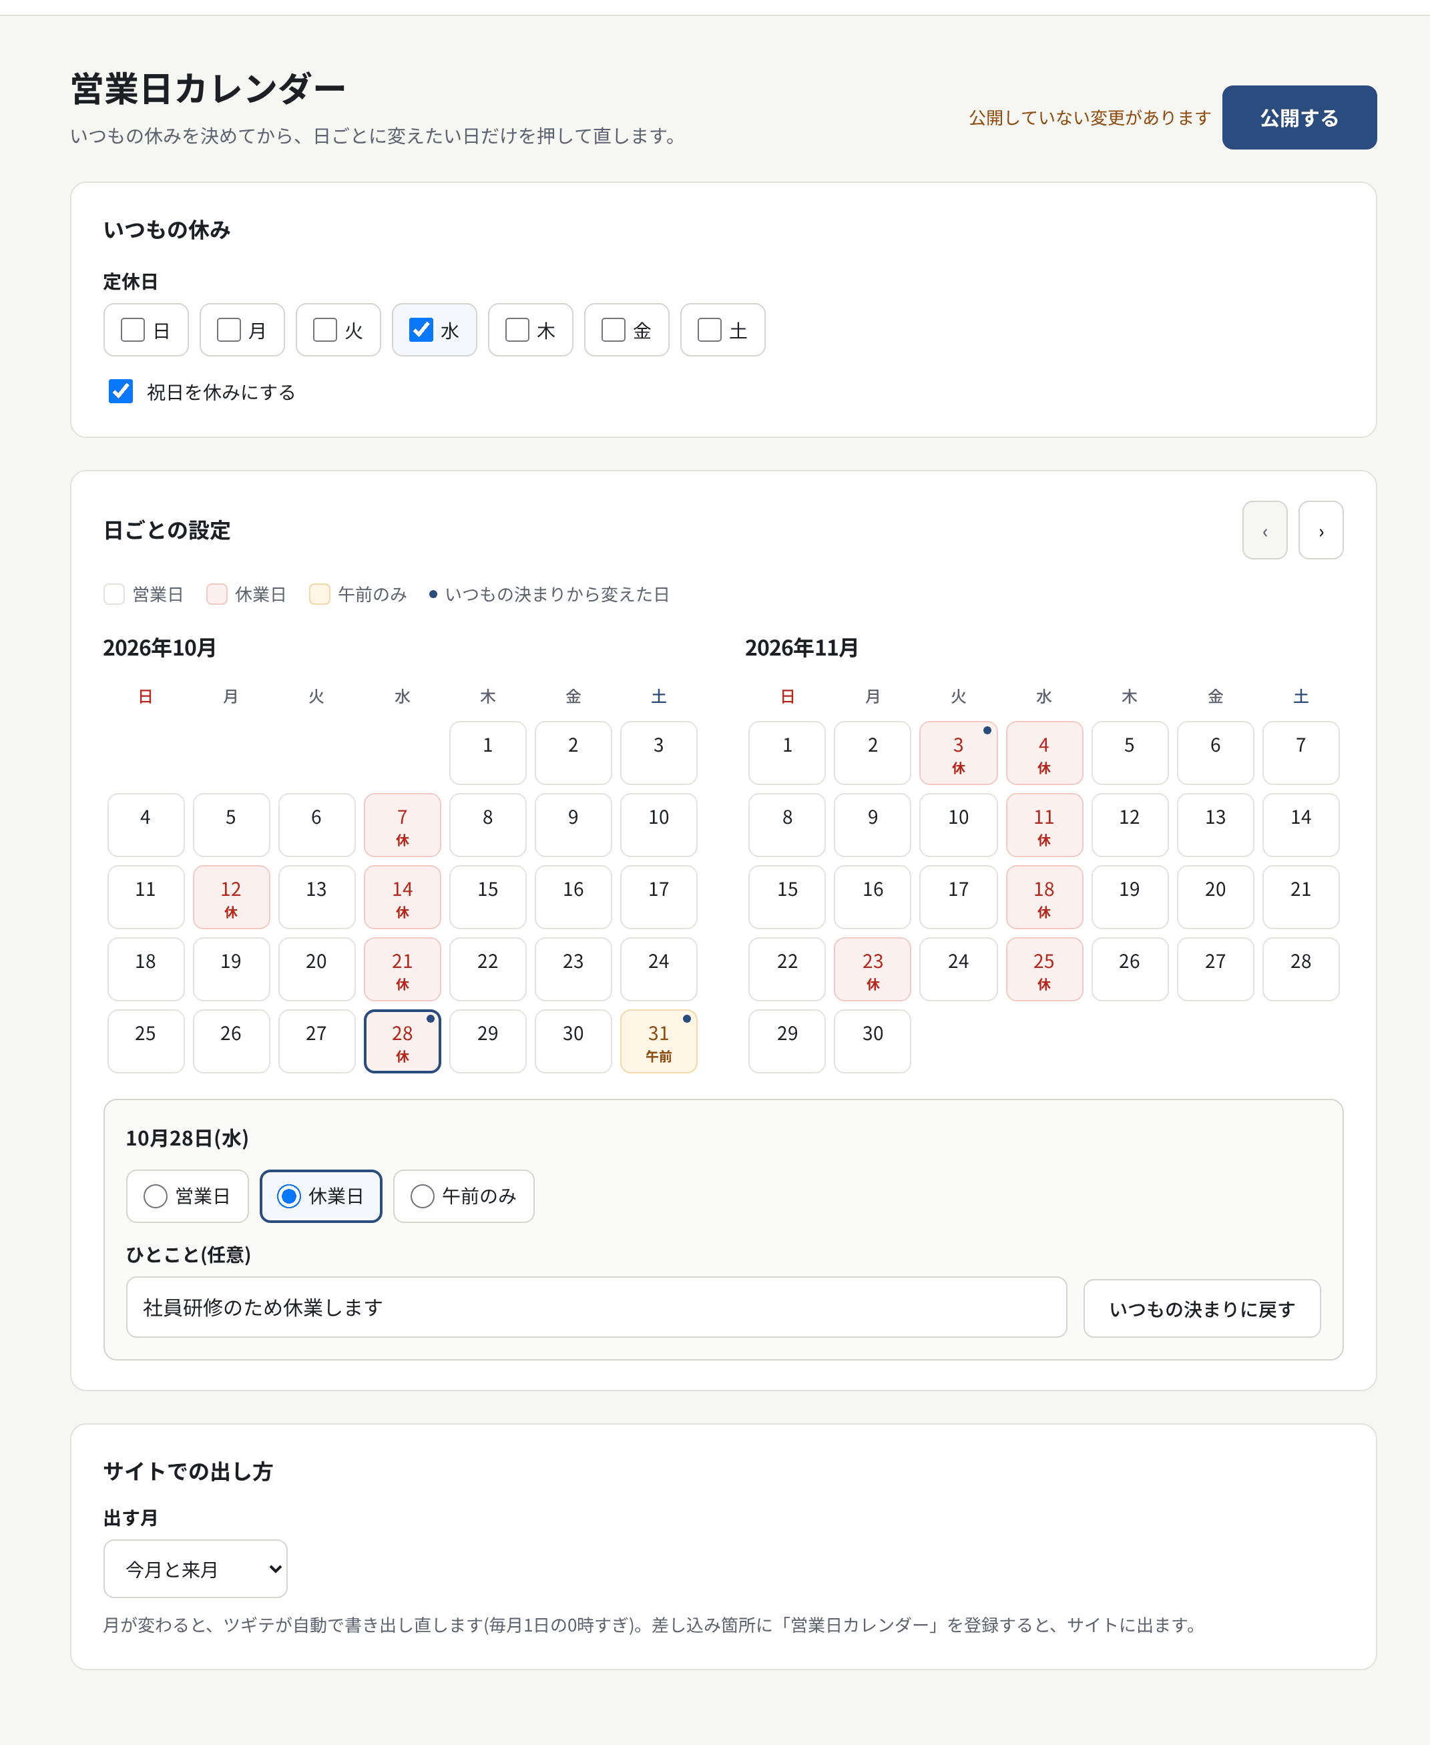Screen dimensions: 1430x1745
Task: Select November 19 in the calendar
Action: point(1130,898)
